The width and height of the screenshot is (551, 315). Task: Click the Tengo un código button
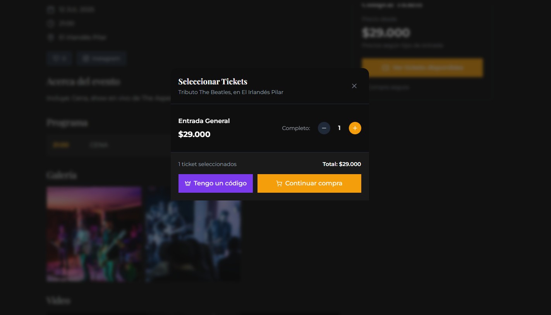(216, 183)
